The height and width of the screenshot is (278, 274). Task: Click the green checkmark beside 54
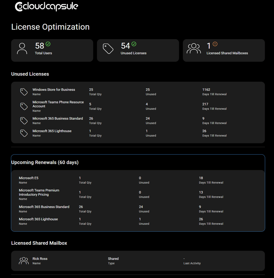coord(134,44)
